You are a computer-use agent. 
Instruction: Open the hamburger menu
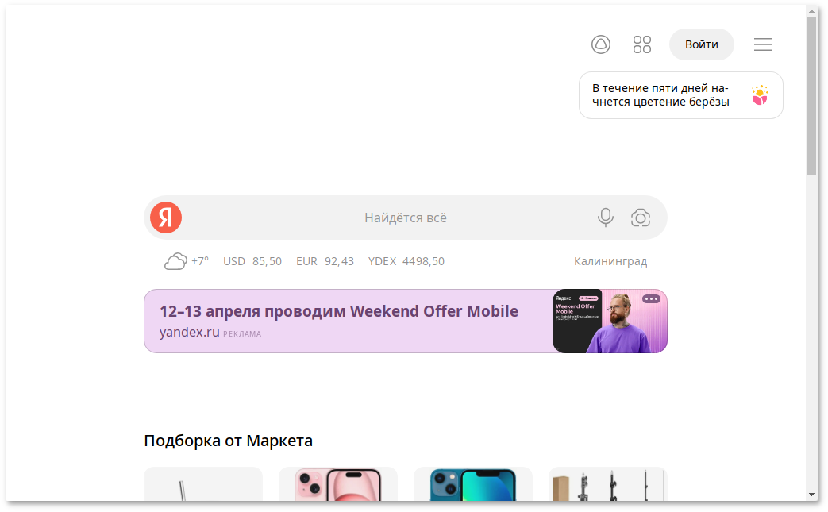[x=763, y=44]
